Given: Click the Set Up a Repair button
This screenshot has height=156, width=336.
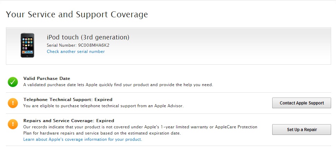Looking at the screenshot, I should coord(302,129).
